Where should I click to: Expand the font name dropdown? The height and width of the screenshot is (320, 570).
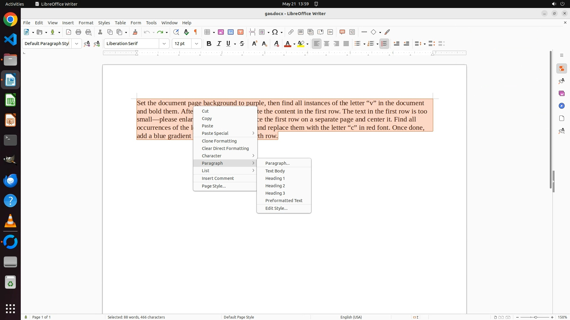click(164, 44)
